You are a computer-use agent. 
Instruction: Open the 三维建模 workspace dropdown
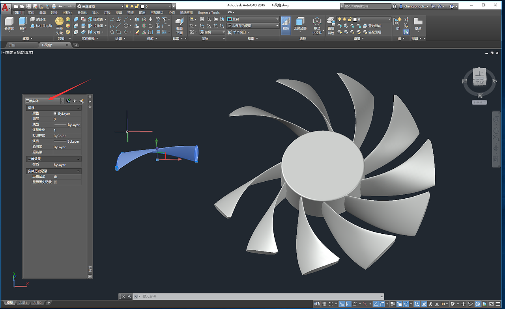(100, 6)
